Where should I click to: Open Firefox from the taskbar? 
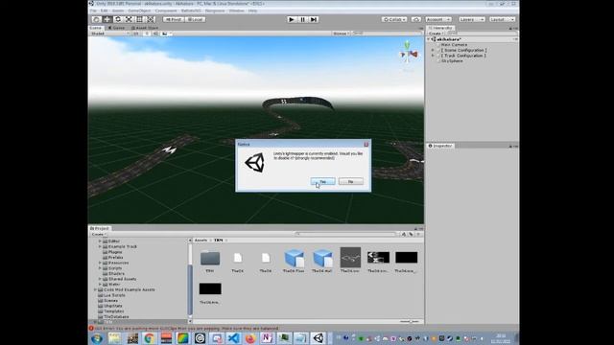pyautogui.click(x=250, y=338)
